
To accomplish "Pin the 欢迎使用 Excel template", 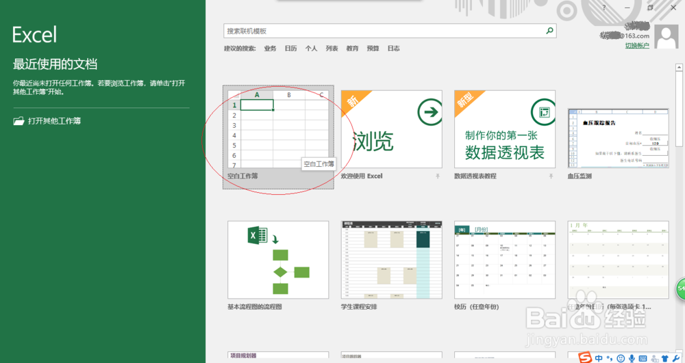I will pyautogui.click(x=437, y=176).
